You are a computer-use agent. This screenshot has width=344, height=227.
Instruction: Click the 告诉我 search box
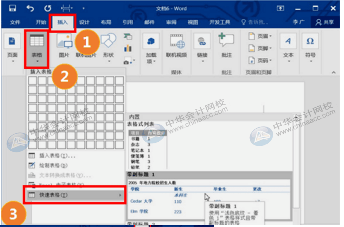tap(254, 22)
